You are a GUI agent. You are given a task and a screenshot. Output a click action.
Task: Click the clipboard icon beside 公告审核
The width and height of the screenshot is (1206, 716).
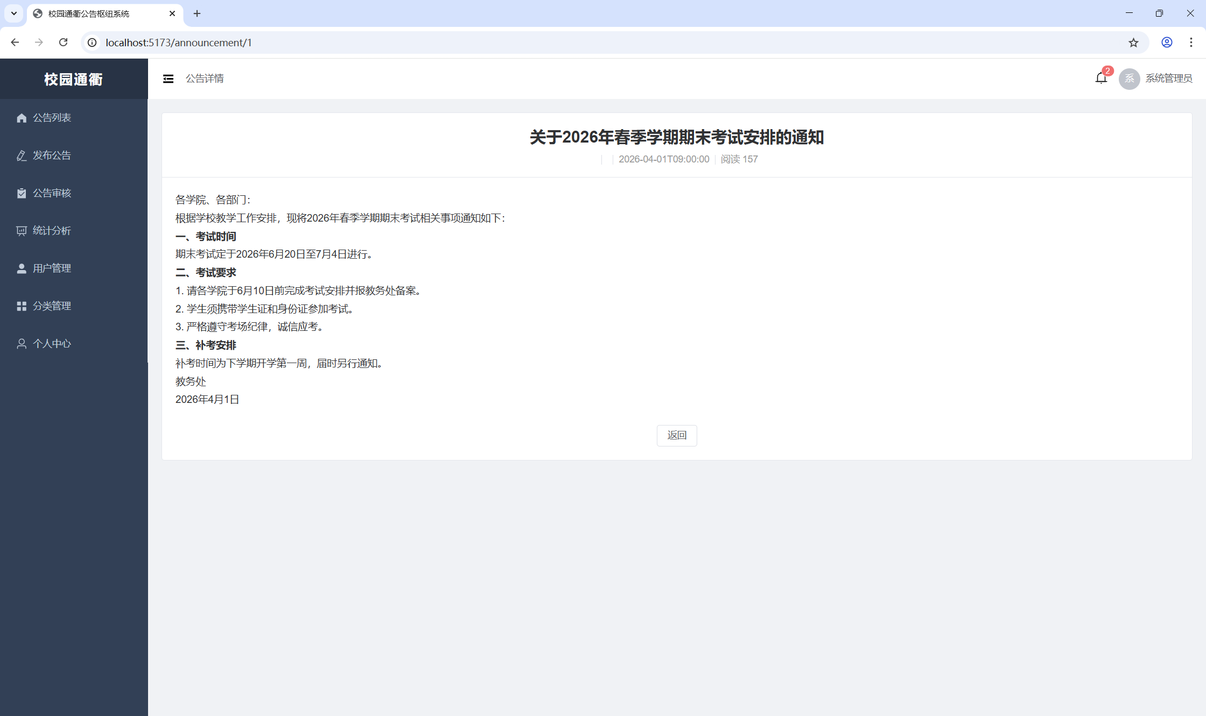[x=22, y=193]
